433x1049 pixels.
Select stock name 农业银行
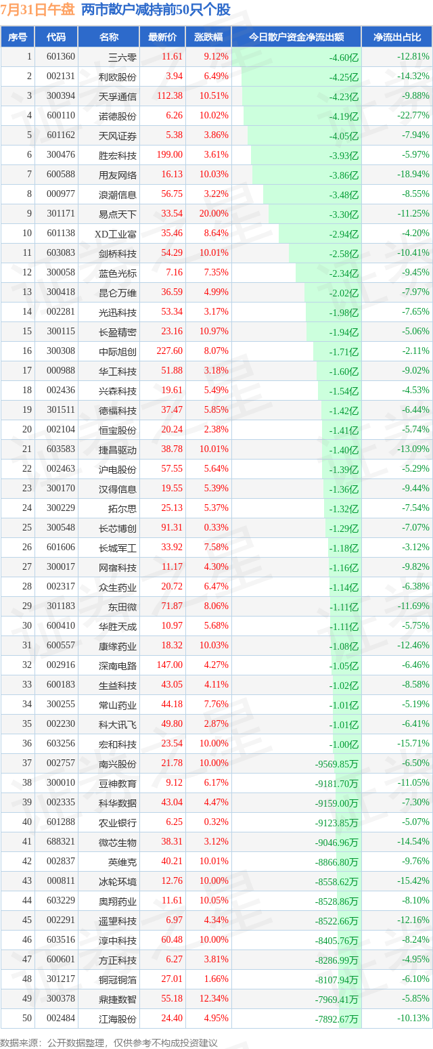tap(118, 822)
